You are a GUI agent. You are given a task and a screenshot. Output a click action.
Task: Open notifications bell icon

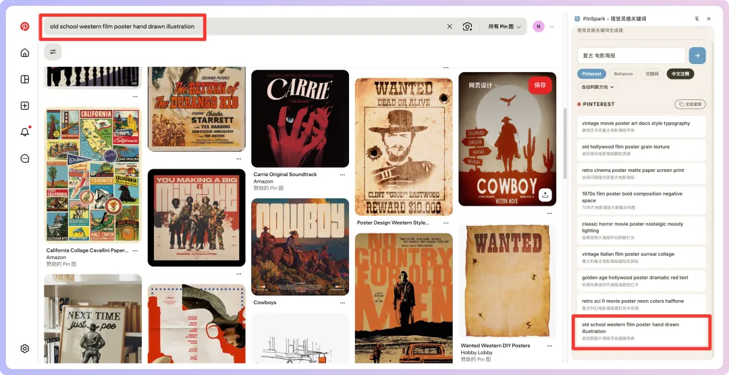[x=25, y=132]
